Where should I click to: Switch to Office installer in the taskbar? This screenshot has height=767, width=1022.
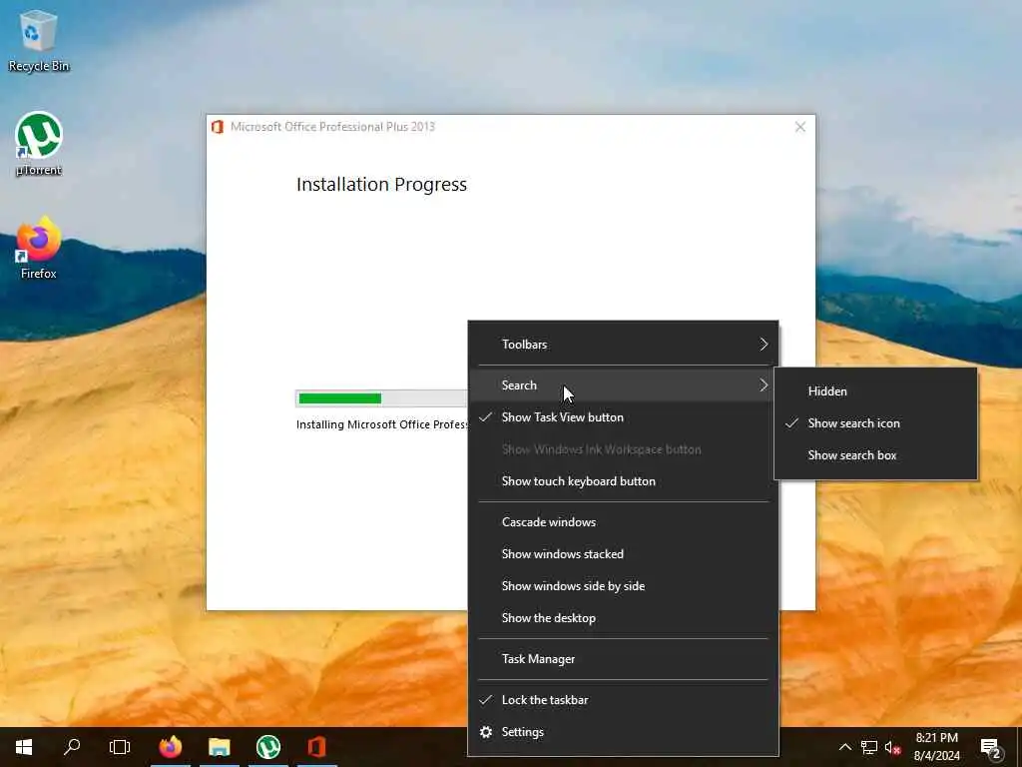point(316,747)
